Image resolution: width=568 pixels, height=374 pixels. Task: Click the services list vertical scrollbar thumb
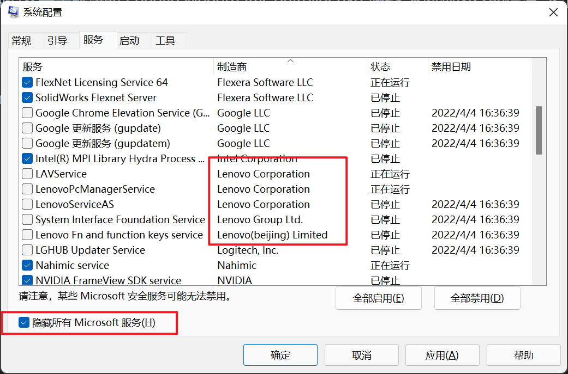click(x=539, y=130)
